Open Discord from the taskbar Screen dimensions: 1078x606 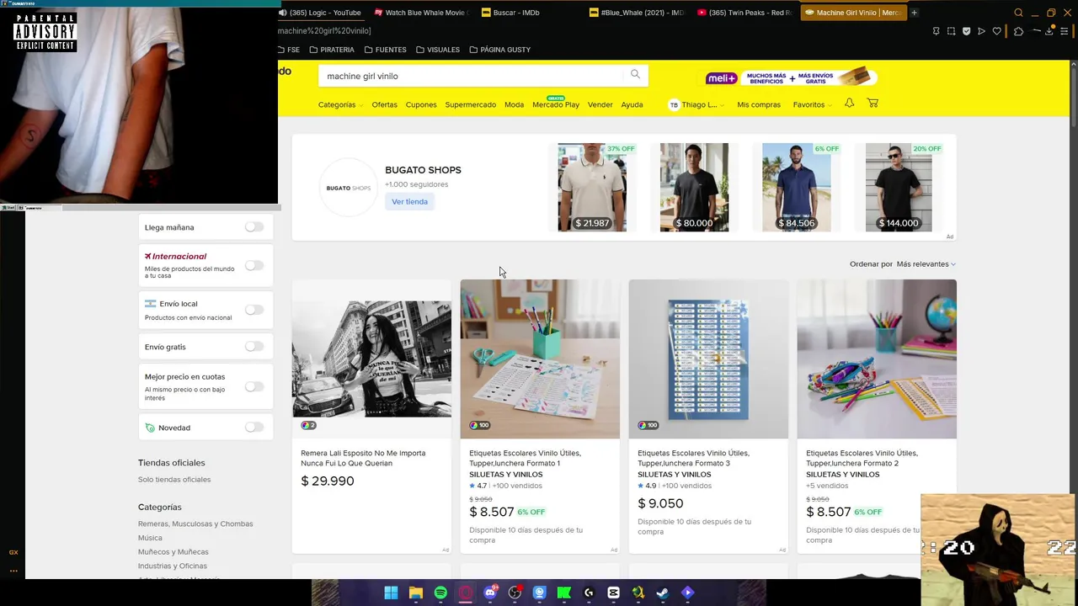coord(490,593)
